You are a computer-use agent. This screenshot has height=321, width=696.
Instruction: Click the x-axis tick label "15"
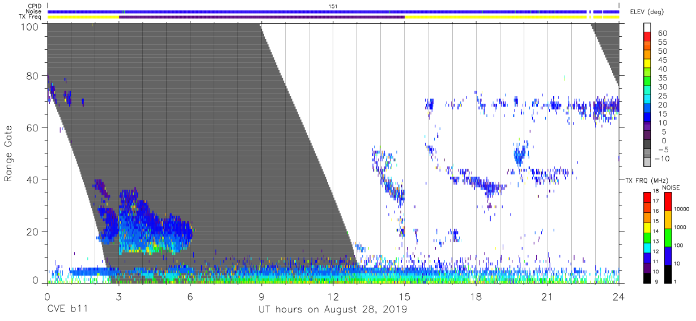click(x=404, y=297)
